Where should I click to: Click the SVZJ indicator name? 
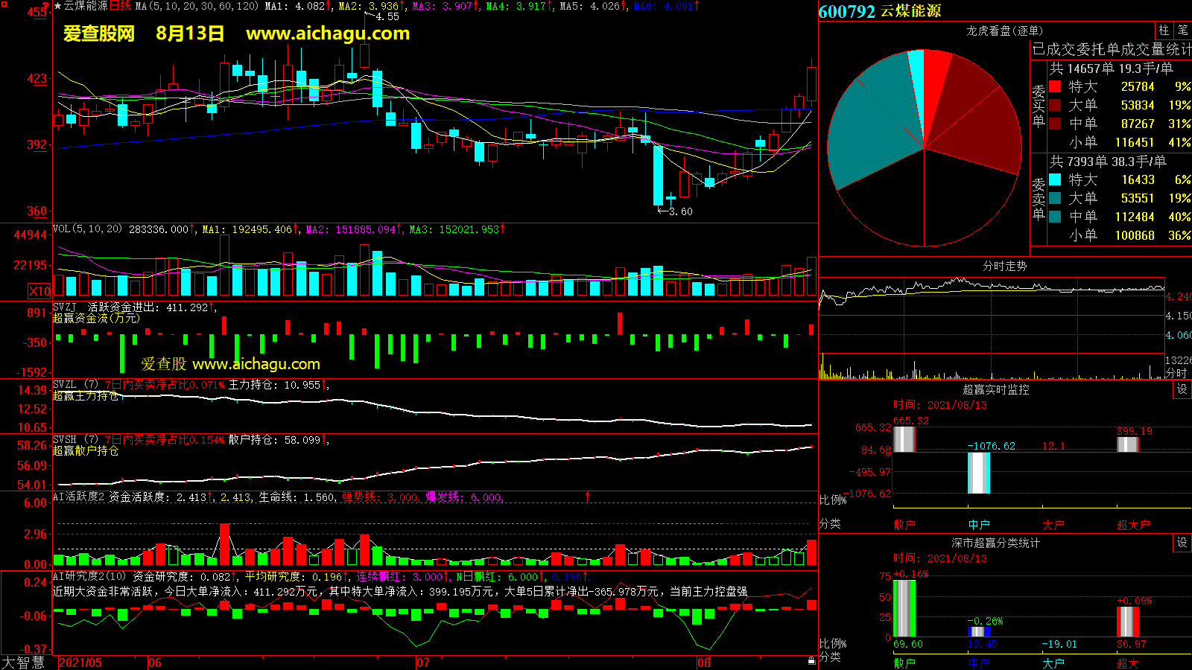(x=65, y=307)
